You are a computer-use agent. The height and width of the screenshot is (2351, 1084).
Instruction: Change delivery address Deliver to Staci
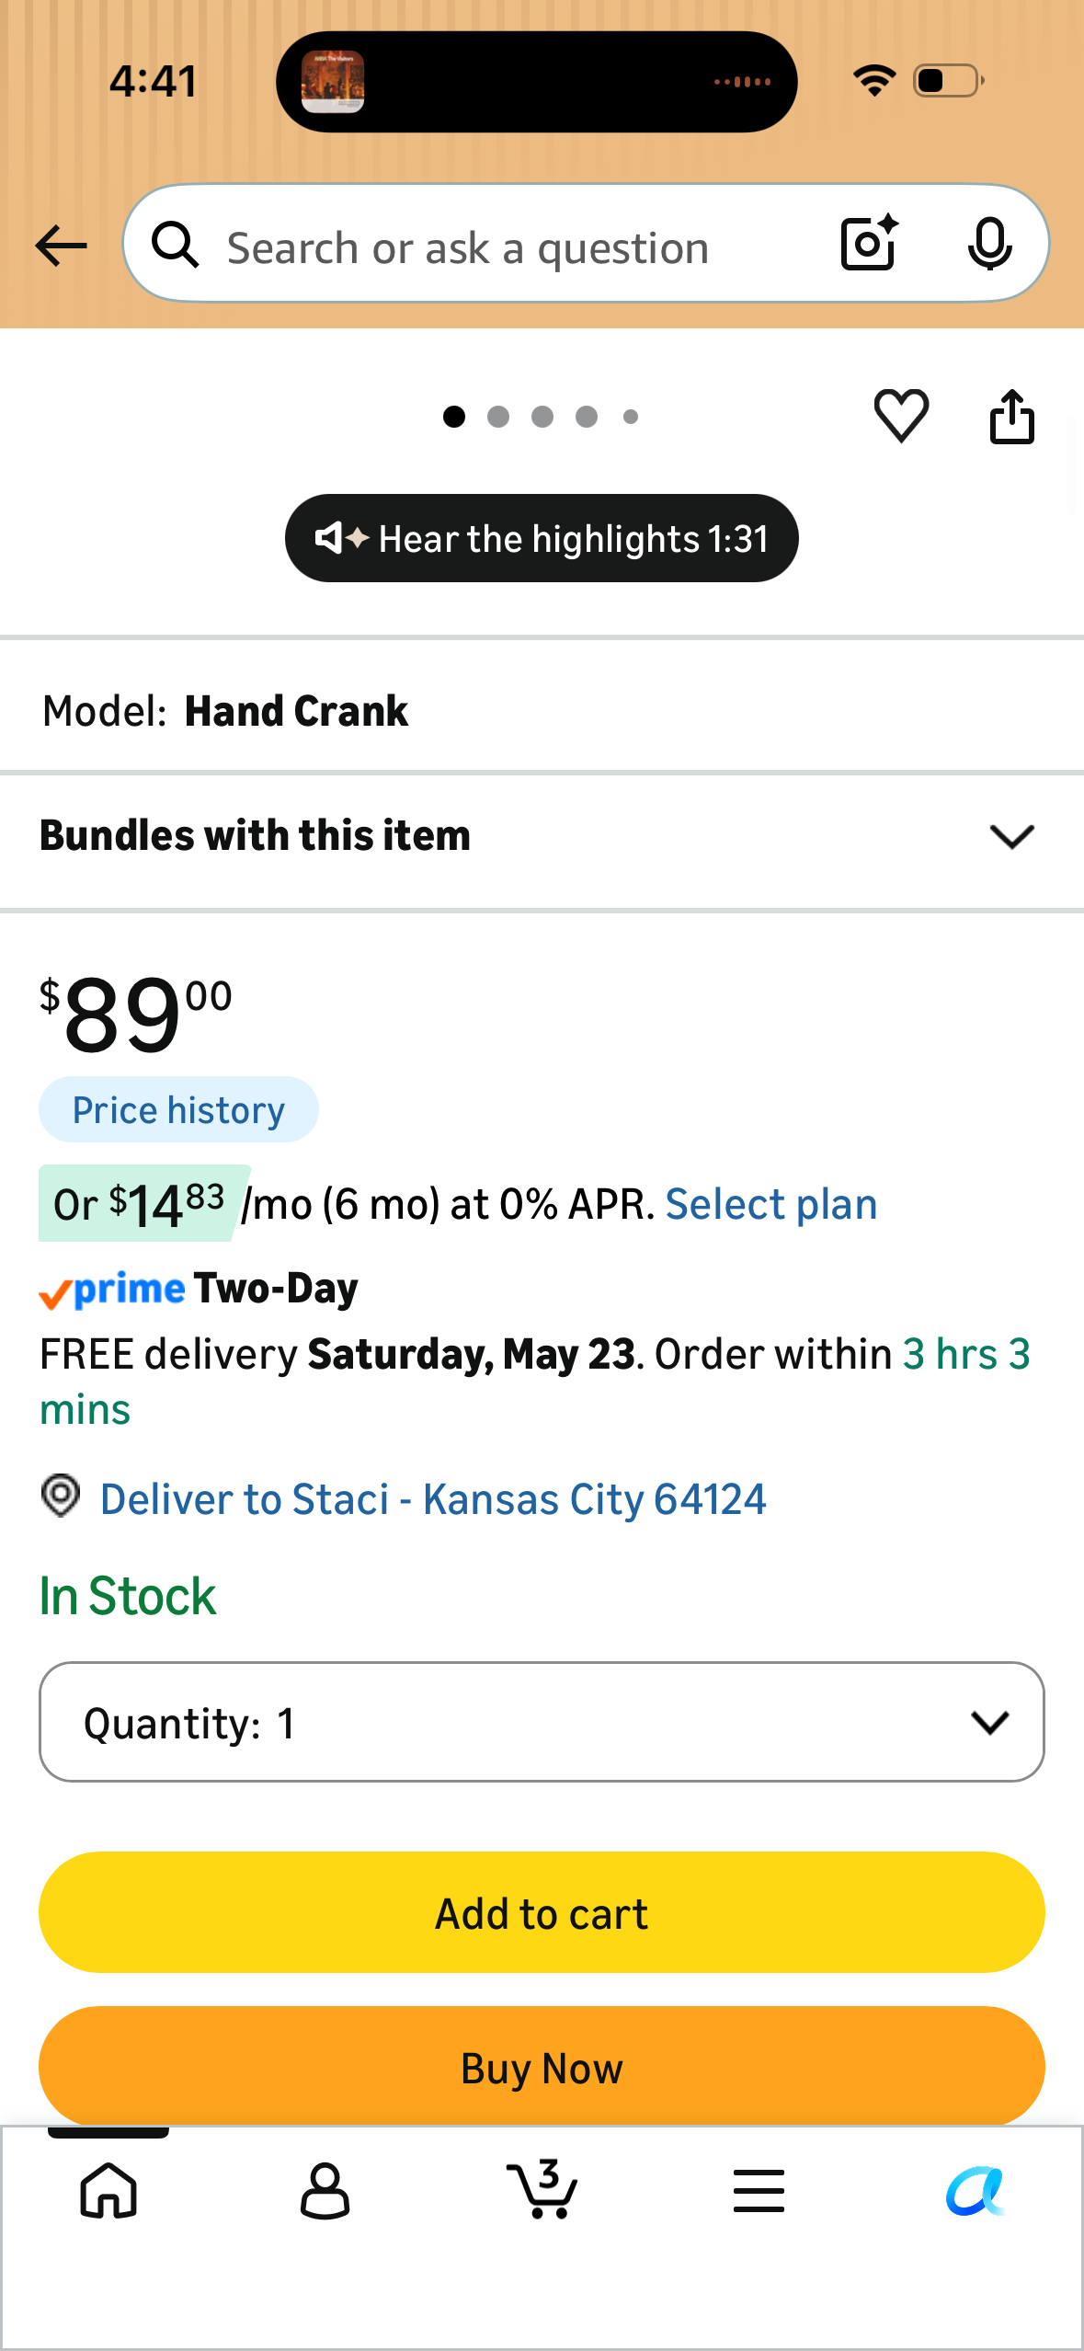[432, 1499]
